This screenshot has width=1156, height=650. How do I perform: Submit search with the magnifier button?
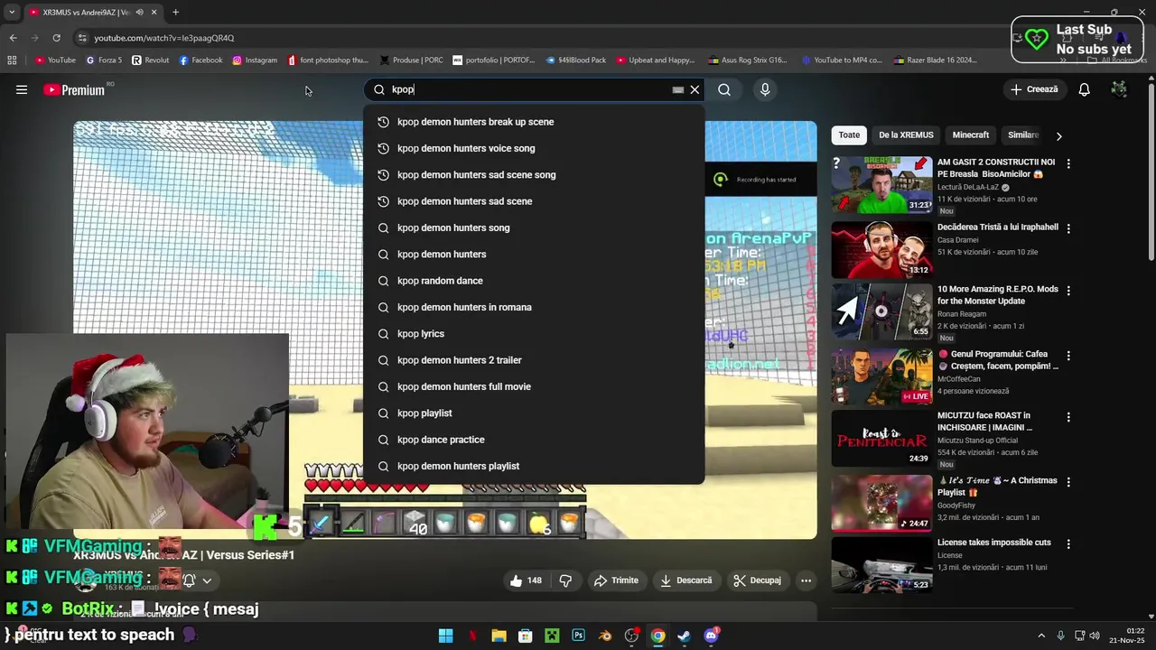pyautogui.click(x=724, y=89)
